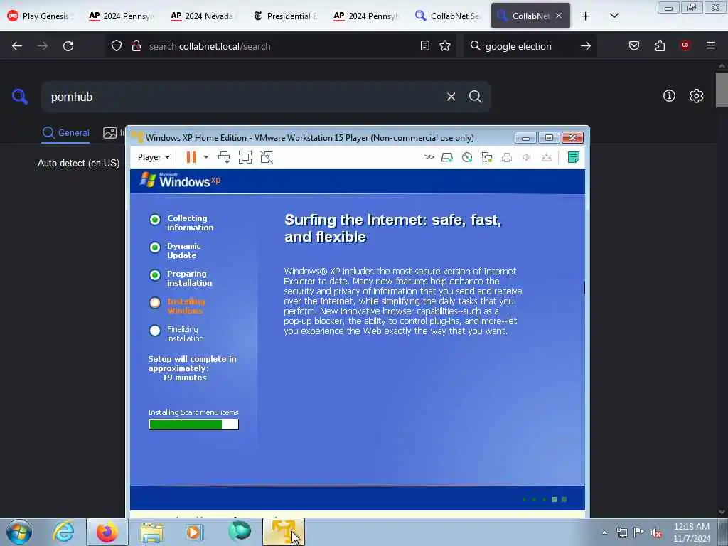Launch Internet Explorer from taskbar
The height and width of the screenshot is (546, 728).
tap(63, 532)
